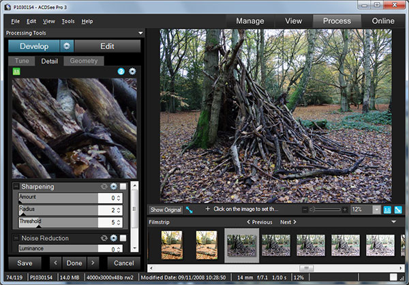Collapse the Sharpening section
This screenshot has height=285, width=409.
pos(16,187)
